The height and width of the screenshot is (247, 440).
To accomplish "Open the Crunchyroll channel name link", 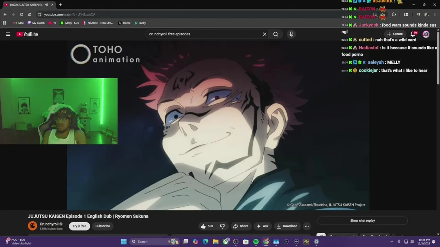I will tap(49, 224).
